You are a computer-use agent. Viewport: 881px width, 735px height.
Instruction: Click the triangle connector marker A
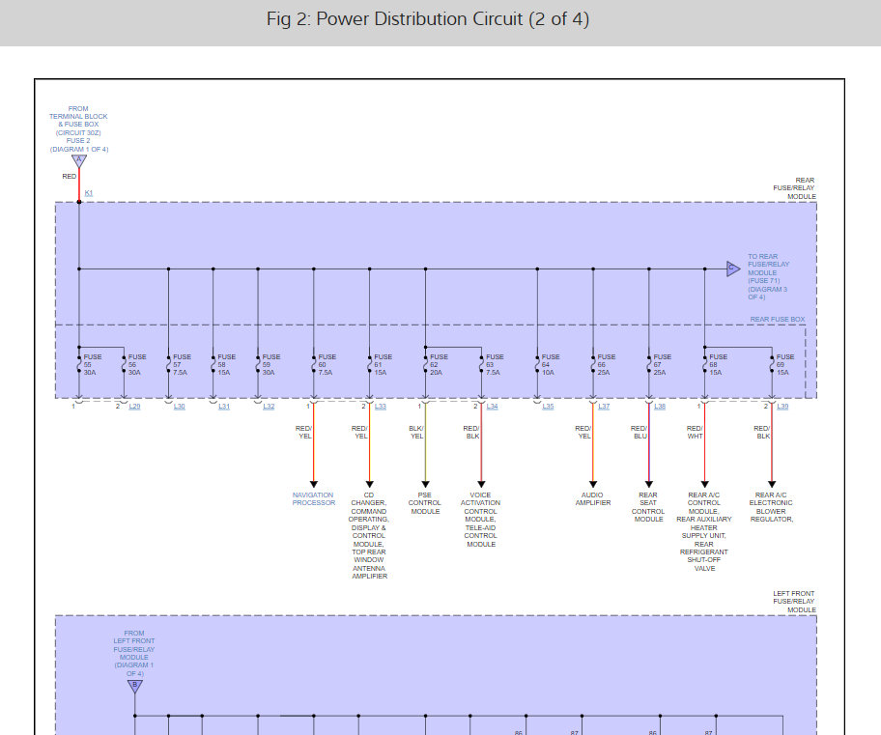(79, 160)
